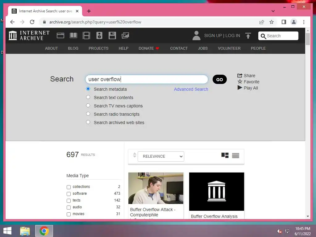316x237 pixels.
Task: Open the RELEVANCE sort dropdown
Action: [x=161, y=156]
